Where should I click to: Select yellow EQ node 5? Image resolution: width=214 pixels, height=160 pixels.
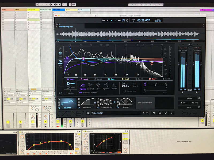click(131, 59)
